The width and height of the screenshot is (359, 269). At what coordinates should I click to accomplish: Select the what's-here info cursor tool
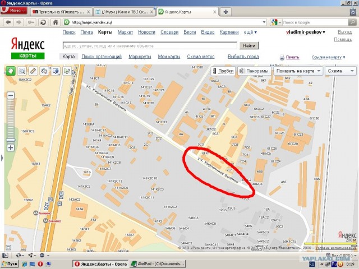pyautogui.click(x=67, y=71)
